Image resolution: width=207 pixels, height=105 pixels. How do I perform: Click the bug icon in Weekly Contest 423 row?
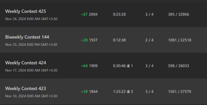point(128,92)
